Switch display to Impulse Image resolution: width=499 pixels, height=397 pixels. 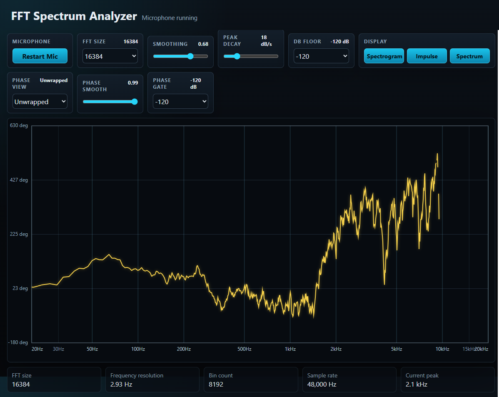(x=427, y=56)
